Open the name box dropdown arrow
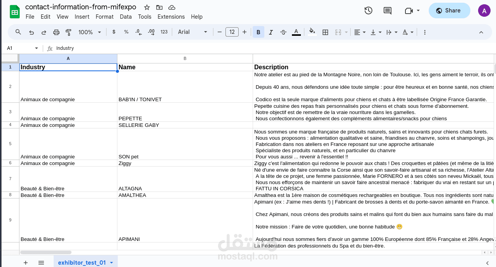 (37, 48)
